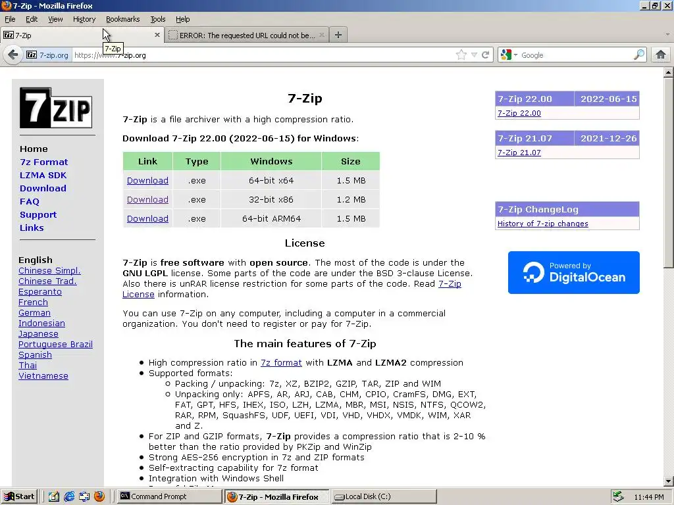Click the 7-zip.org site identity button
The image size is (674, 505).
coord(47,55)
